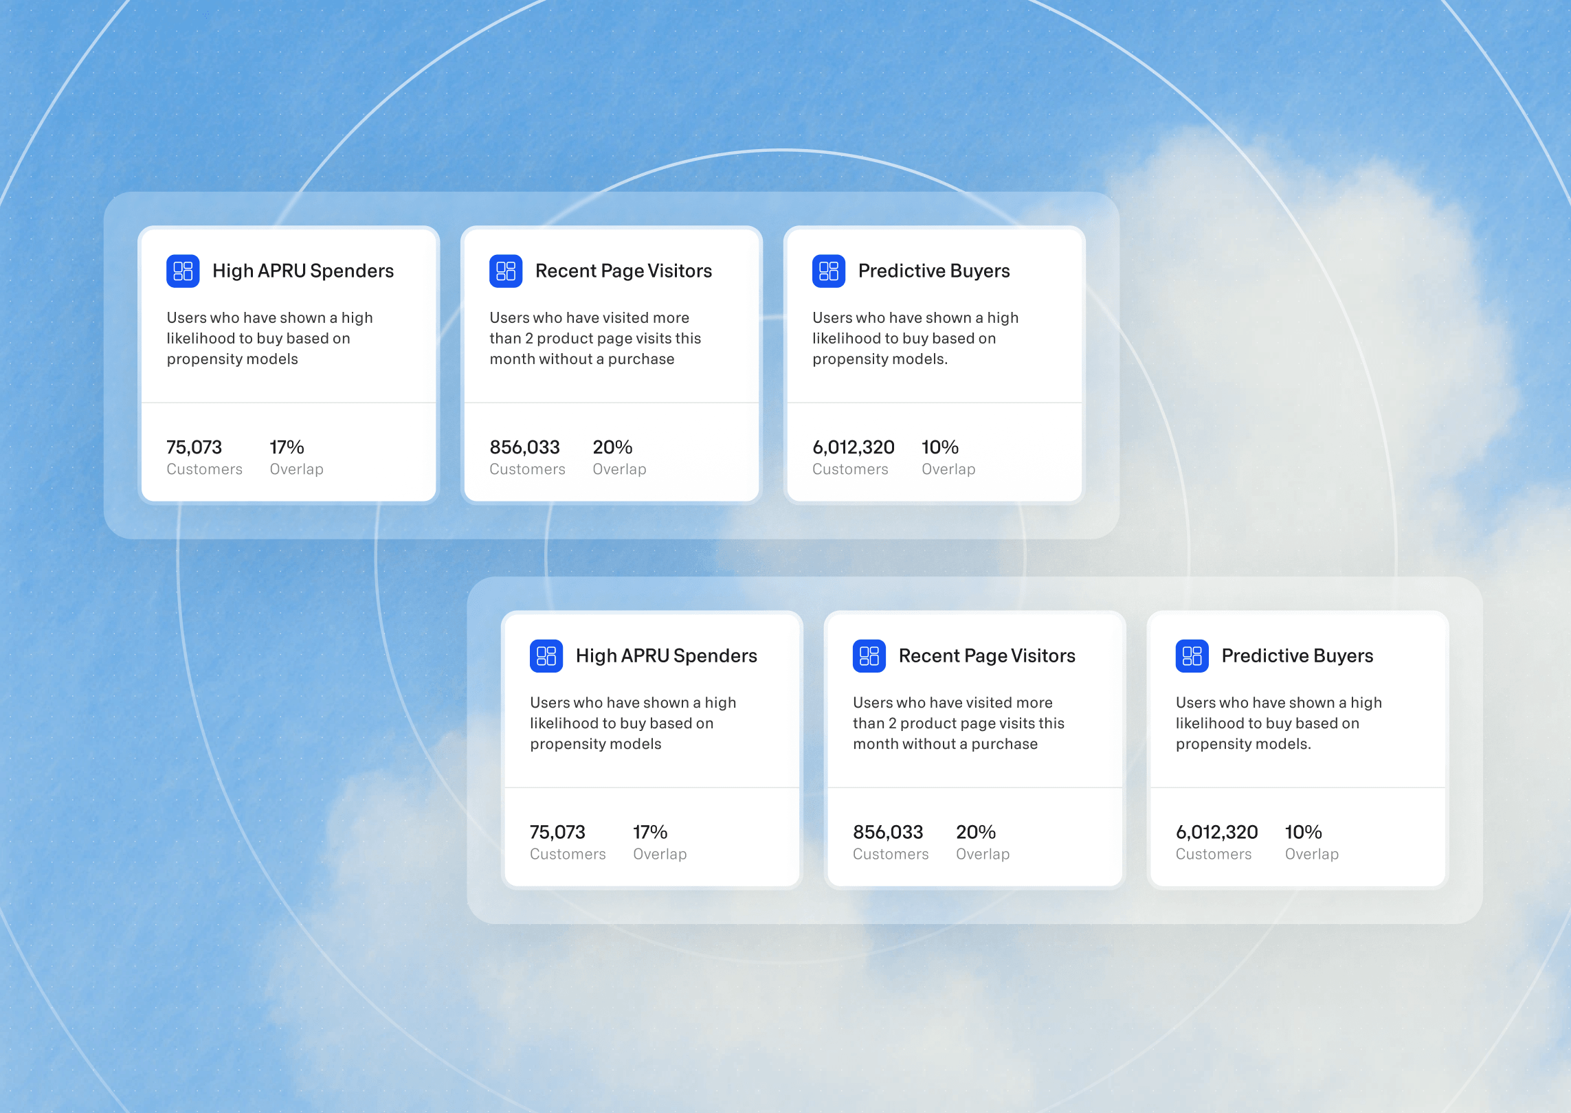Screen dimensions: 1571x1113
Task: Click segment icon on bottom Recent Page Visitors card
Action: pos(869,655)
